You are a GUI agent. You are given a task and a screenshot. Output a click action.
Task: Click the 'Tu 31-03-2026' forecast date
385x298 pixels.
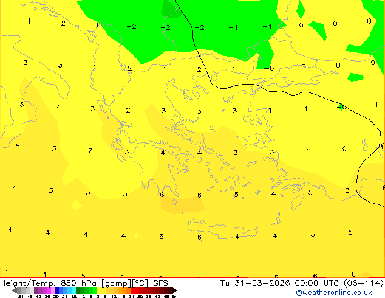pos(255,283)
